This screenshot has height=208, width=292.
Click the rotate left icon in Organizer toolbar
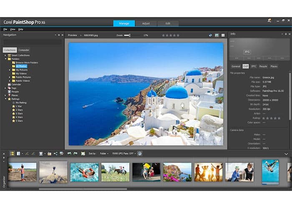coord(69,154)
